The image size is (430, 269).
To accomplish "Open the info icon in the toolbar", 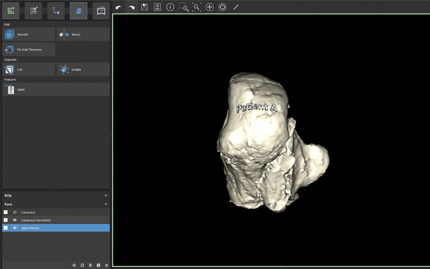I will (170, 7).
